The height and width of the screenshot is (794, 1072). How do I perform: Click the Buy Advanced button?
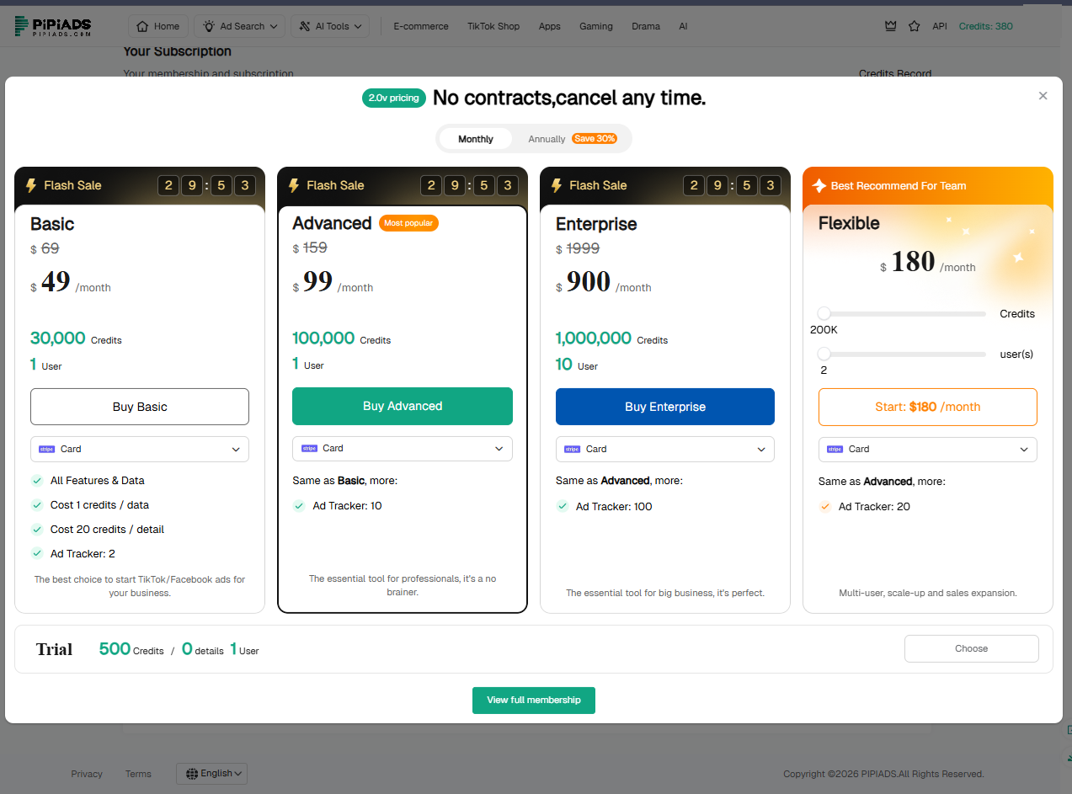[x=403, y=406]
